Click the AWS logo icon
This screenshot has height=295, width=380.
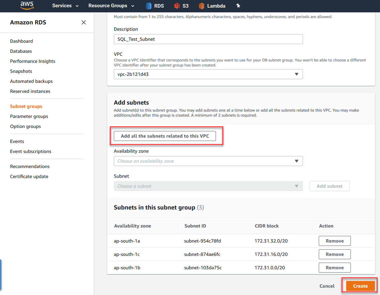tap(27, 5)
